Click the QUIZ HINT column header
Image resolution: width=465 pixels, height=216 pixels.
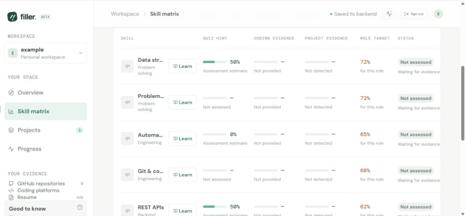[x=215, y=39]
